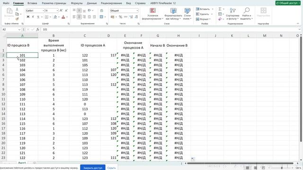
Task: Toggle top vertical alignment
Action: (74, 10)
